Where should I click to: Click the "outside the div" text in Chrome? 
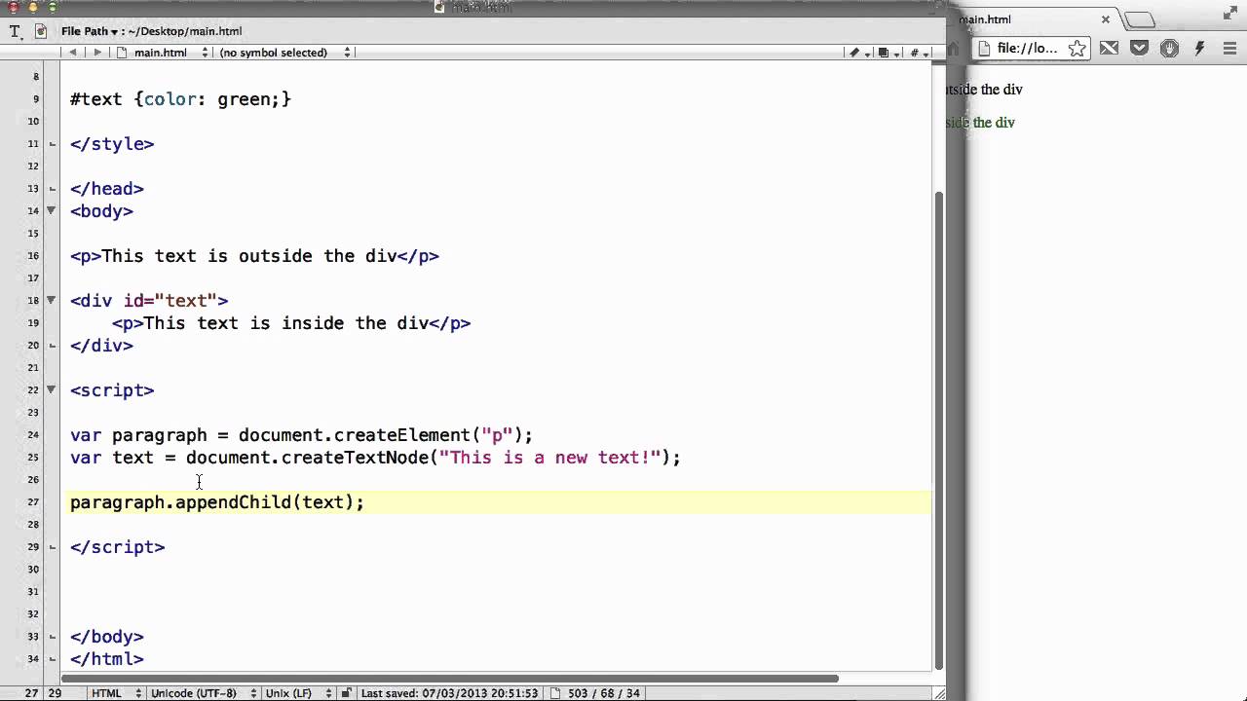point(984,90)
